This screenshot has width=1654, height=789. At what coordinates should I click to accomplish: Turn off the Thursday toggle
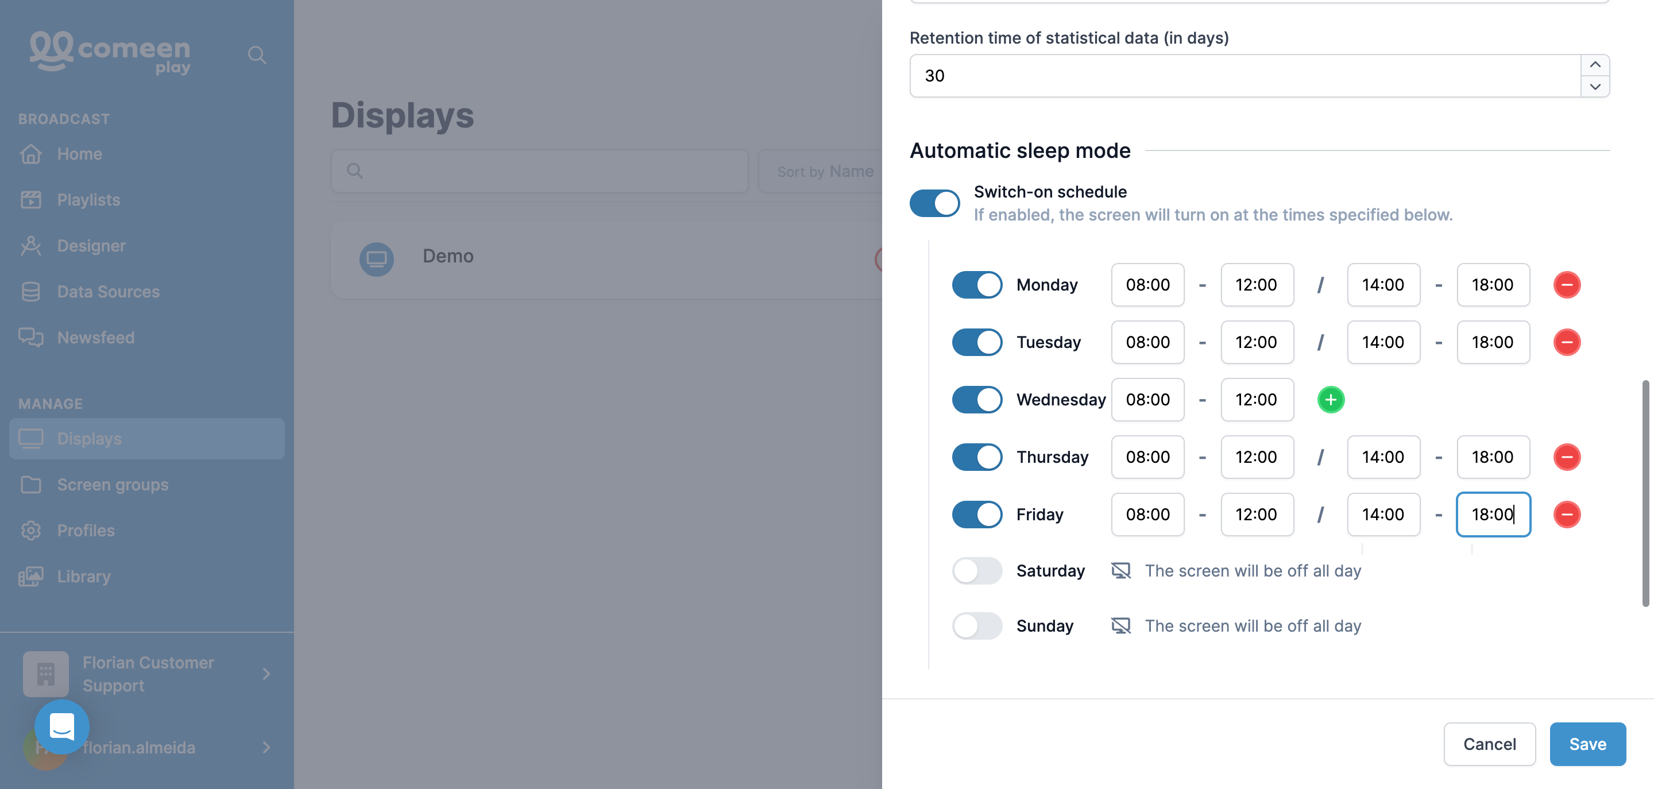976,457
